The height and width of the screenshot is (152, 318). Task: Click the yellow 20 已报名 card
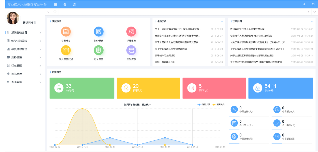pos(149,88)
